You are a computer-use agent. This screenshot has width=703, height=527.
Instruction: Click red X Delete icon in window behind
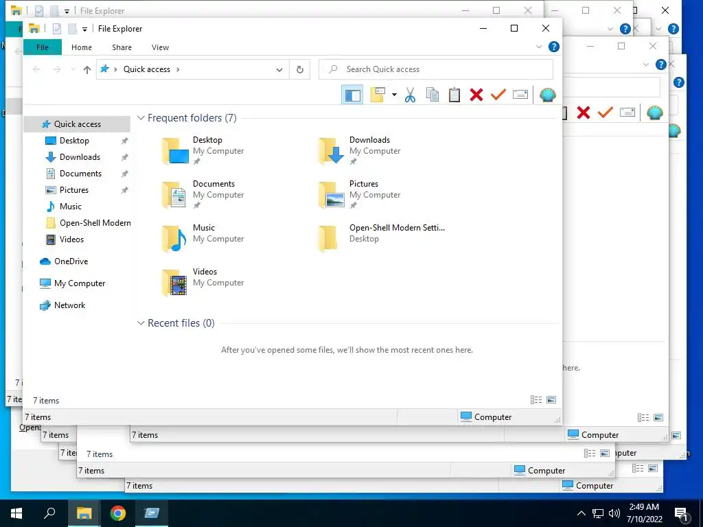click(584, 113)
